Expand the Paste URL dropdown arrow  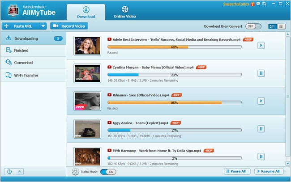tap(43, 26)
